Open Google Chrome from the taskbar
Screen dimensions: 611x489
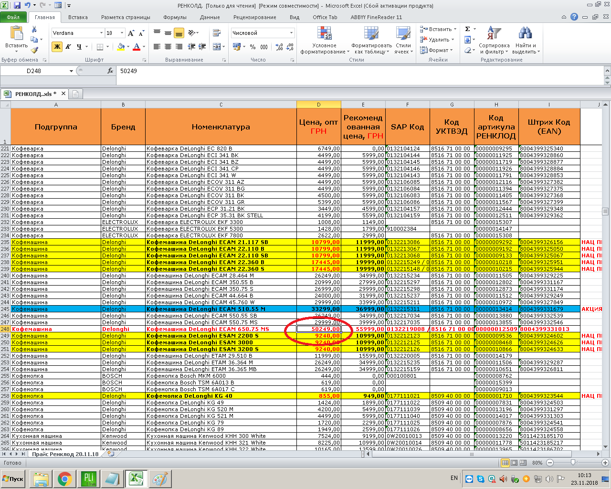click(x=65, y=478)
